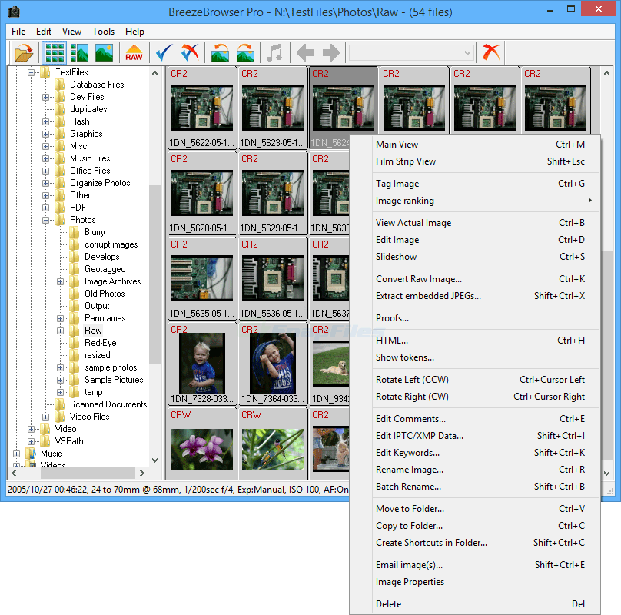Viewport: 621px width, 615px height.
Task: Open the empty toolbar combo box dropdown
Action: [x=467, y=52]
